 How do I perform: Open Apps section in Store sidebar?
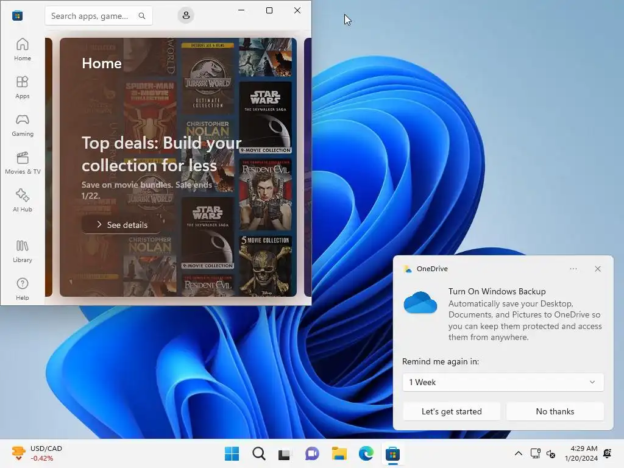[23, 87]
